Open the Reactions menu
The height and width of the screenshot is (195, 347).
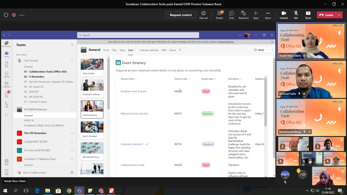click(x=243, y=15)
